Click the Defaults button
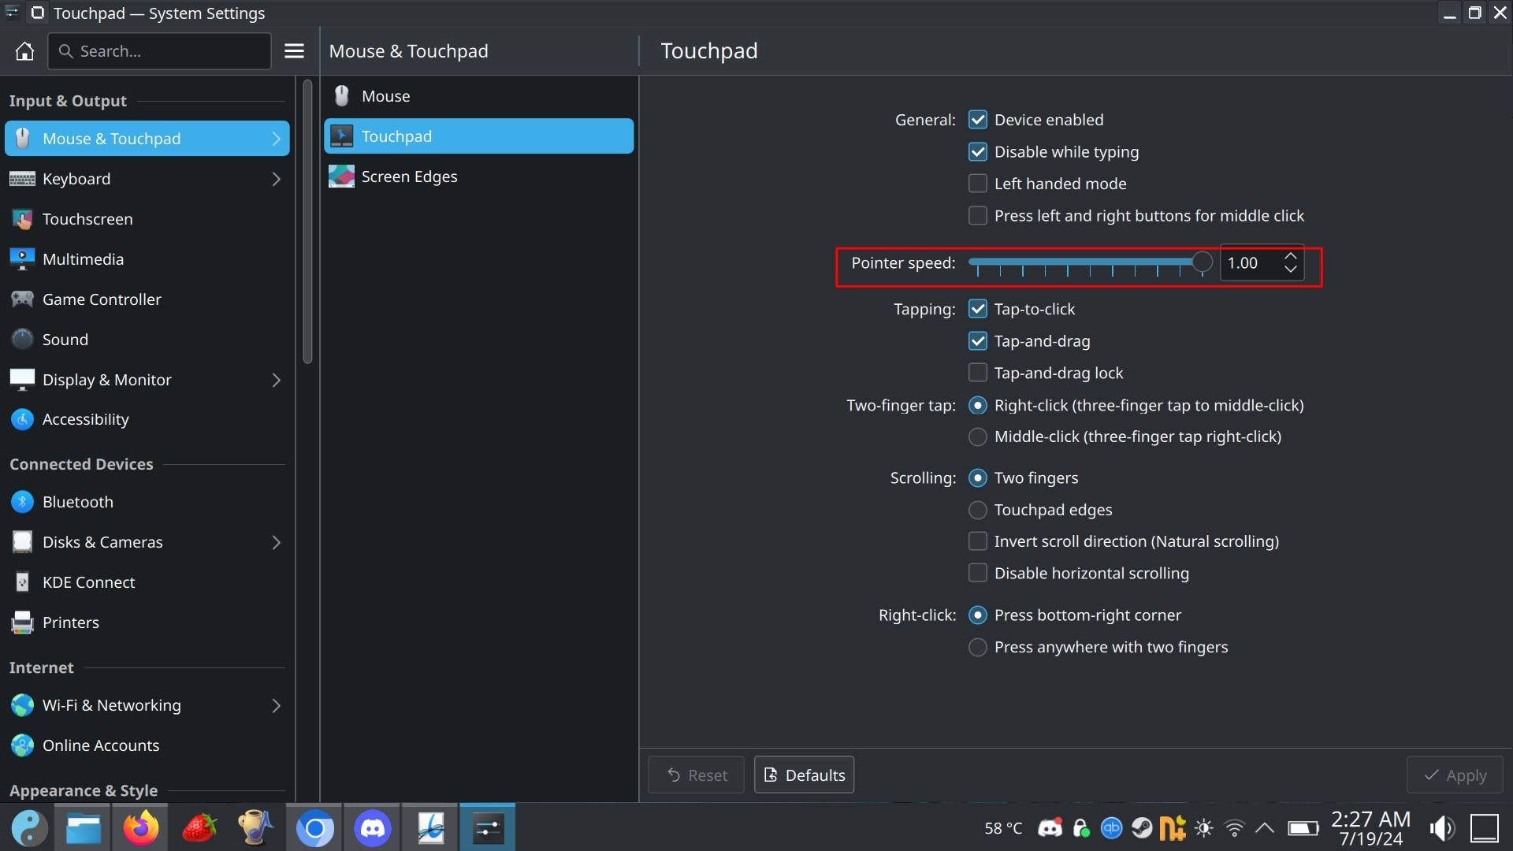 804,775
